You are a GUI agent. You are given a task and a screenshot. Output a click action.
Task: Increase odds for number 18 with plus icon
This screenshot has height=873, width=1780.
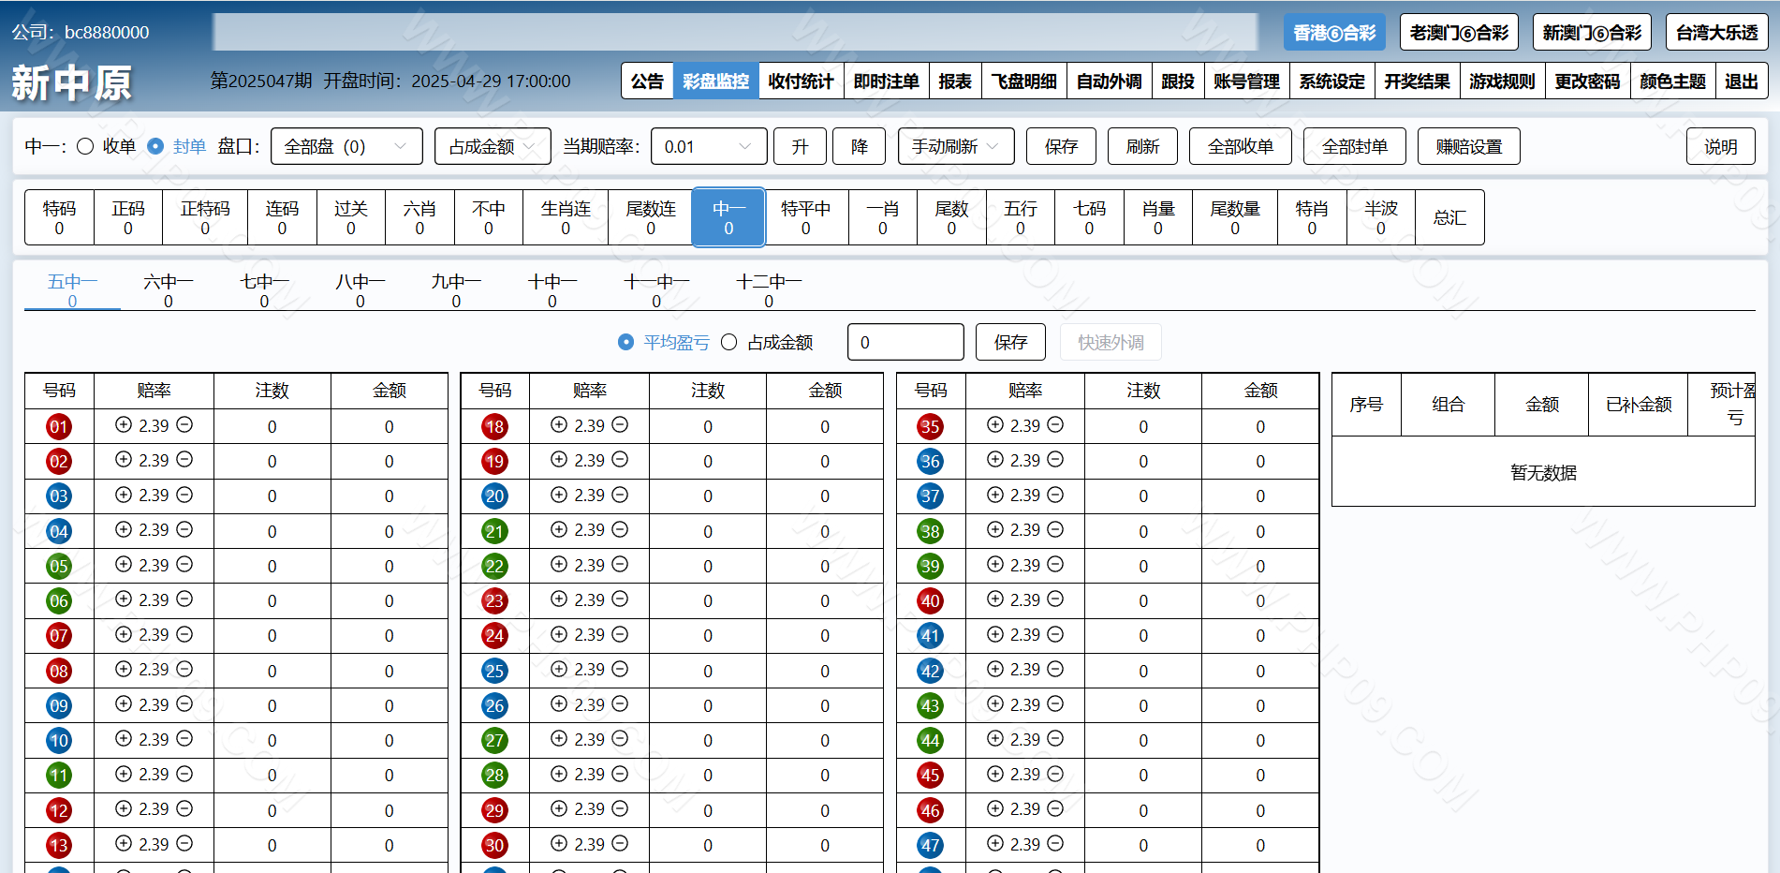[x=559, y=425]
